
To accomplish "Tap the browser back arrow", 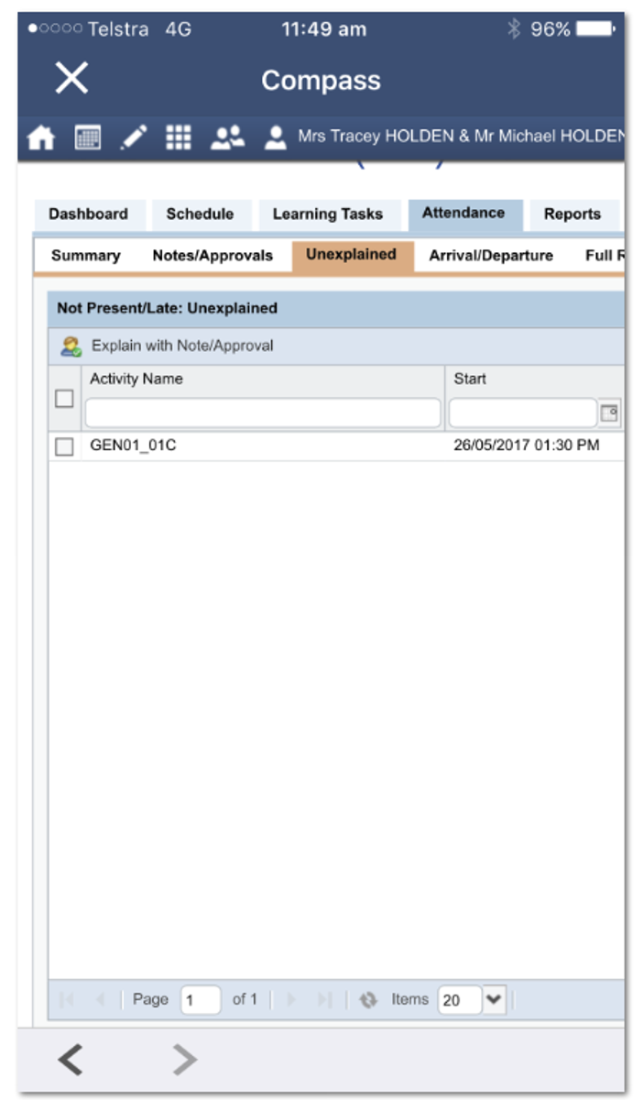I will [71, 1061].
